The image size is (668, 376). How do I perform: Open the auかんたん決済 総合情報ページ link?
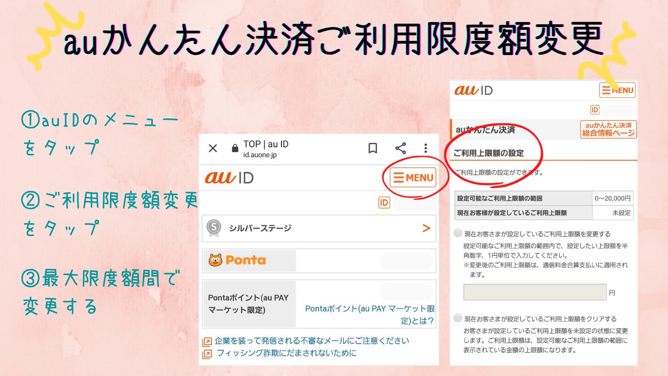click(609, 129)
